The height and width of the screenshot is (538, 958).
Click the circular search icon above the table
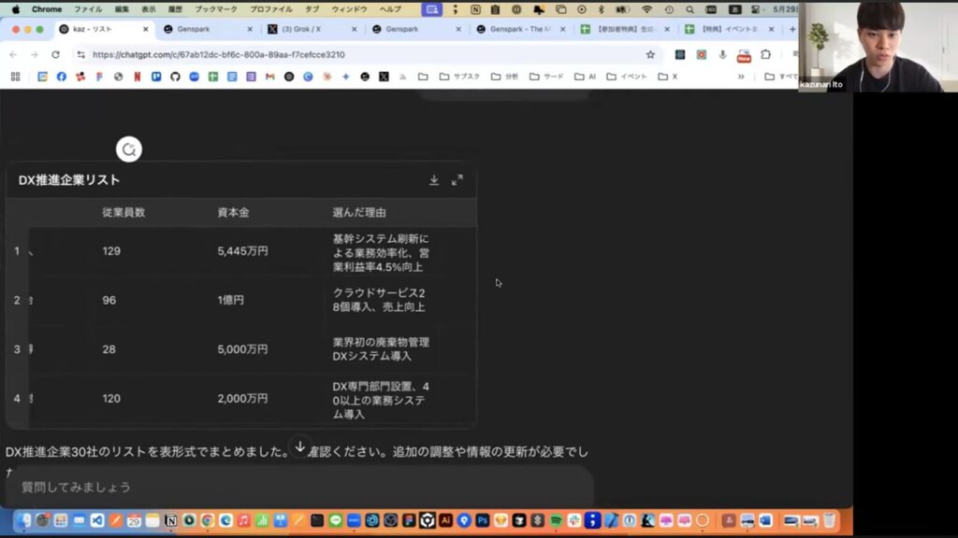[128, 149]
